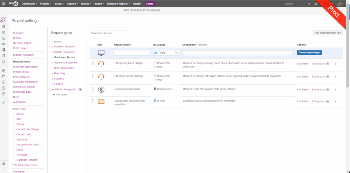
Task: Open the Dataplane Reports dropdown
Action: (x=118, y=4)
